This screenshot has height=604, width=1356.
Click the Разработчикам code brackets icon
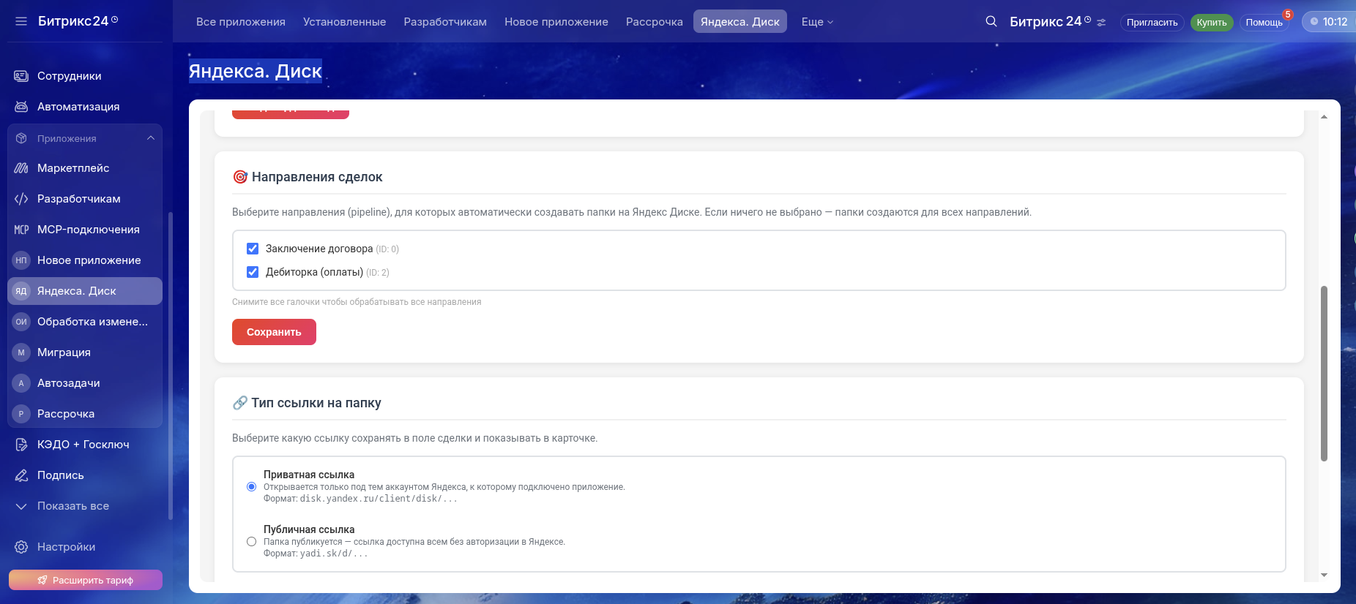[21, 199]
